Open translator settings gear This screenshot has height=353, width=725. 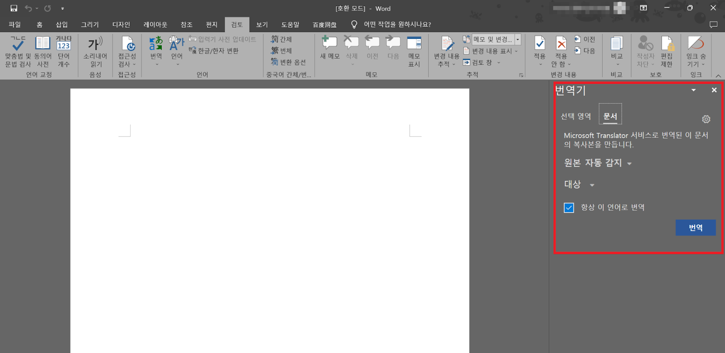pyautogui.click(x=706, y=119)
